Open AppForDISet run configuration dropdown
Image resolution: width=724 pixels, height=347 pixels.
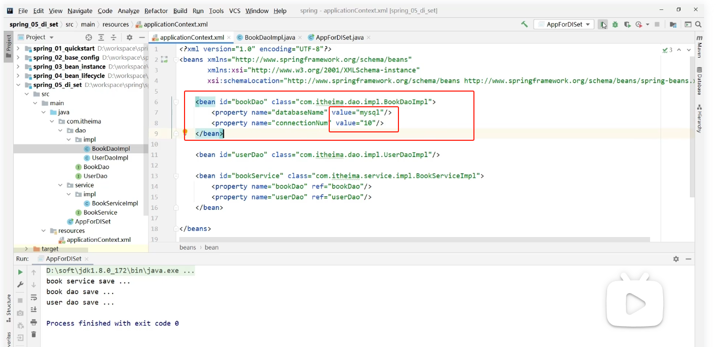coord(564,25)
